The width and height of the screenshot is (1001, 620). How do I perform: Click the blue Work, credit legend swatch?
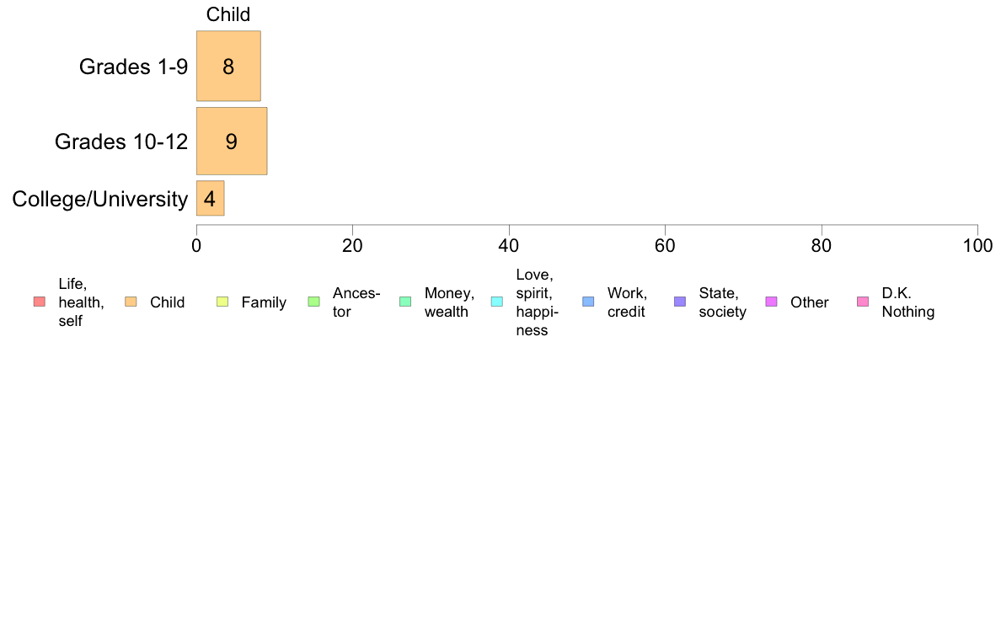pyautogui.click(x=588, y=302)
